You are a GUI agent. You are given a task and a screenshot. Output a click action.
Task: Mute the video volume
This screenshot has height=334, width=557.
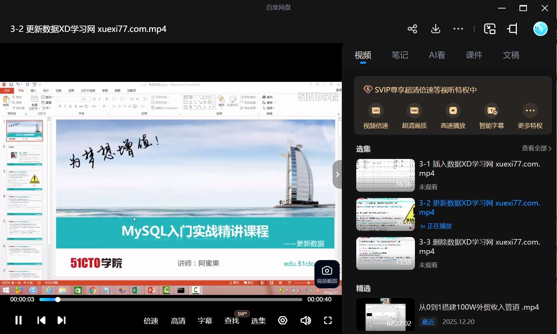click(305, 320)
